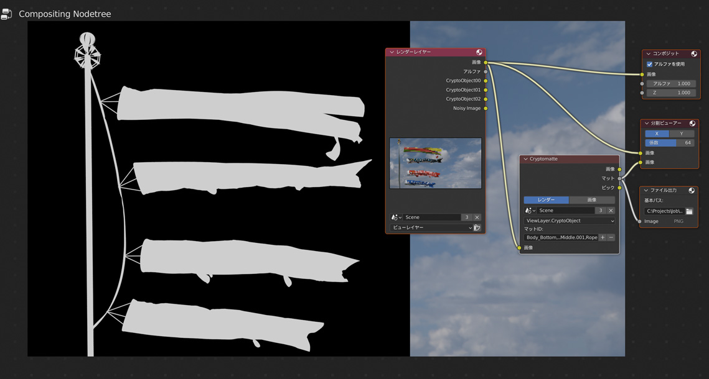709x379 pixels.
Task: Click the render-layer camera icon beside ビューレイヤー
Action: [477, 227]
